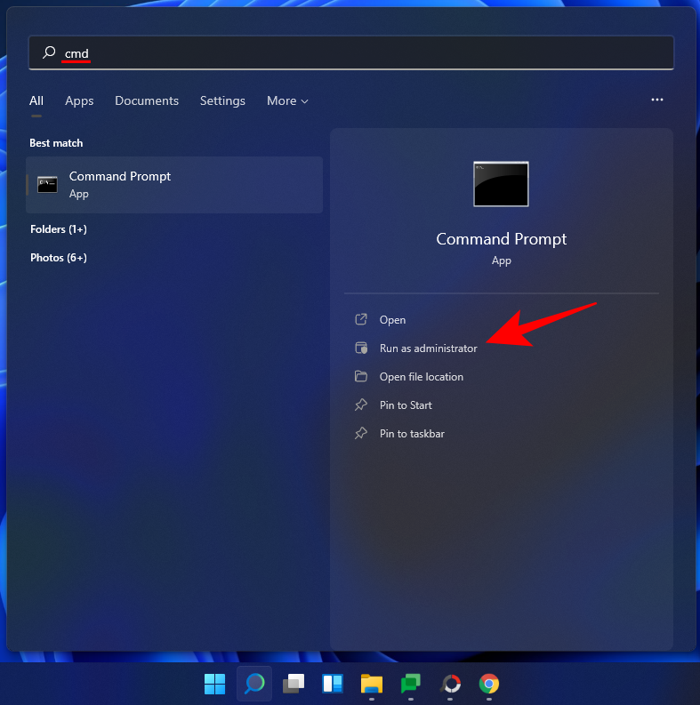The height and width of the screenshot is (705, 700).
Task: Pin Command Prompt to taskbar
Action: tap(412, 434)
